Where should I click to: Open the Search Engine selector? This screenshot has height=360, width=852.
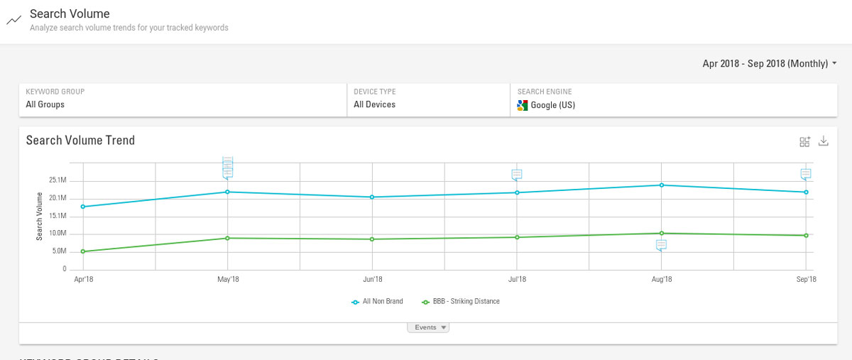pos(672,99)
